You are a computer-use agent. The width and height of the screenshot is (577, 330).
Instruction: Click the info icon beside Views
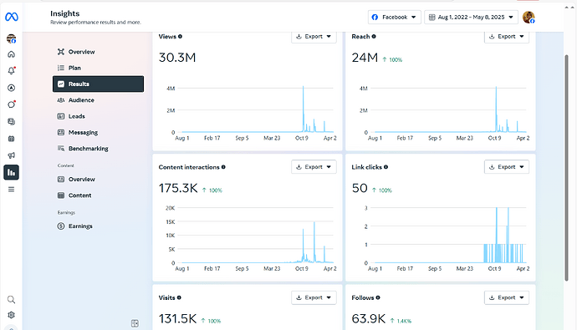click(180, 37)
